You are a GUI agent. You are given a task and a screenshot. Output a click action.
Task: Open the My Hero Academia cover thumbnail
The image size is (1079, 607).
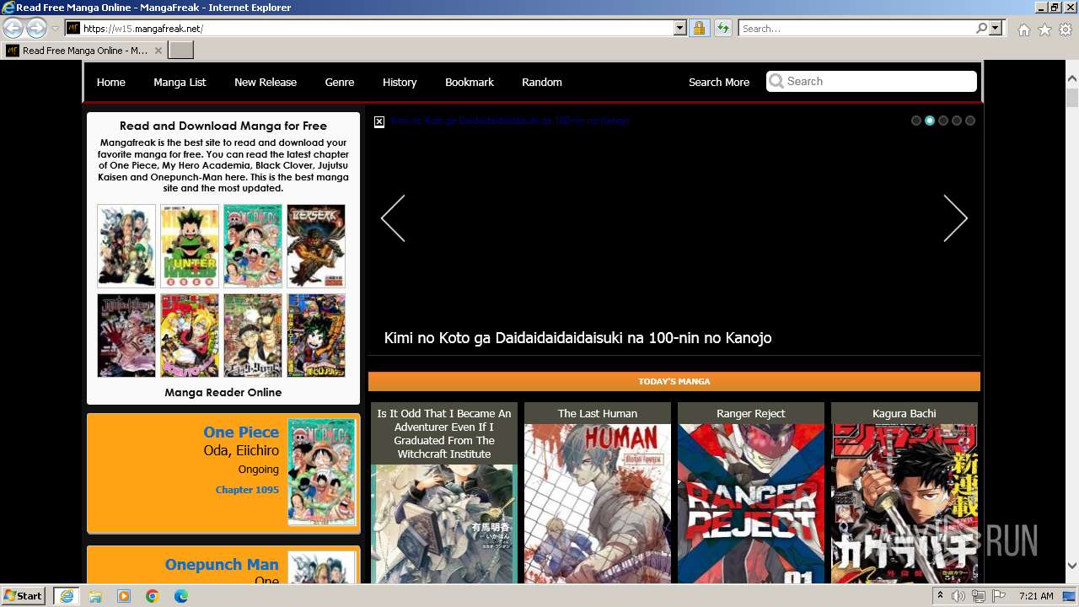[316, 336]
